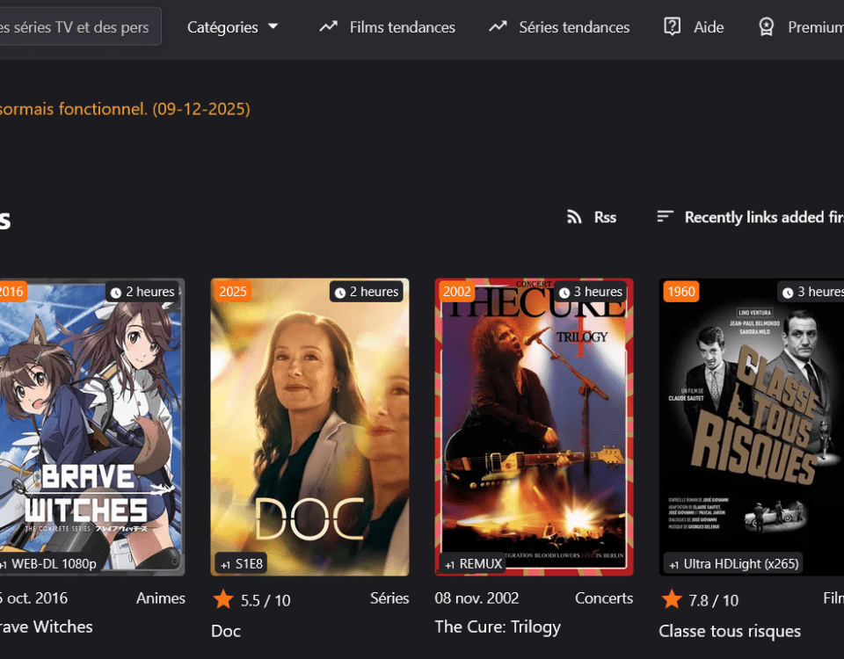The height and width of the screenshot is (659, 844).
Task: Select Aide in the top menu
Action: (x=708, y=27)
